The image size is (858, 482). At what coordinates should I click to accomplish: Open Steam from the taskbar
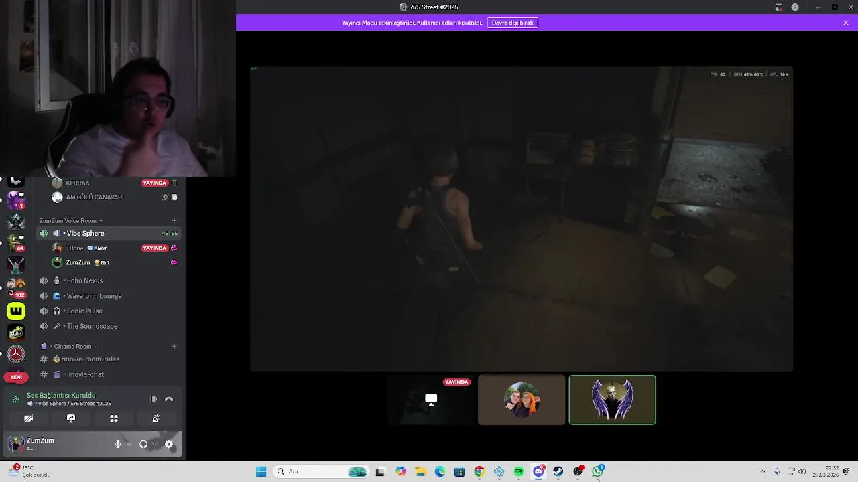[558, 471]
